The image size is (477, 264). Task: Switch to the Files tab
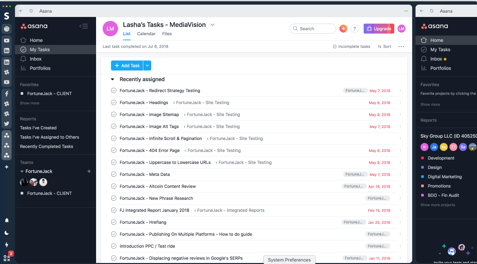click(167, 34)
